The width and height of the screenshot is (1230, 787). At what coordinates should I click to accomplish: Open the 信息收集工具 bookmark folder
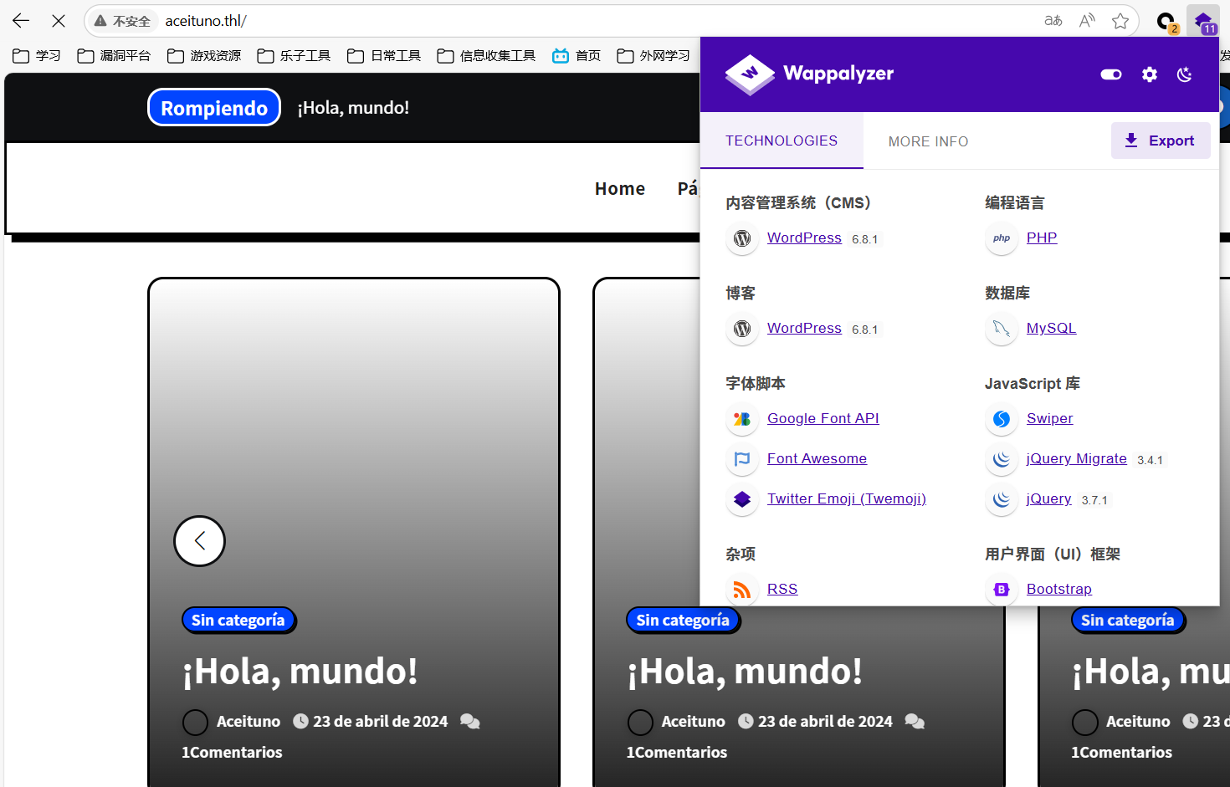click(486, 56)
